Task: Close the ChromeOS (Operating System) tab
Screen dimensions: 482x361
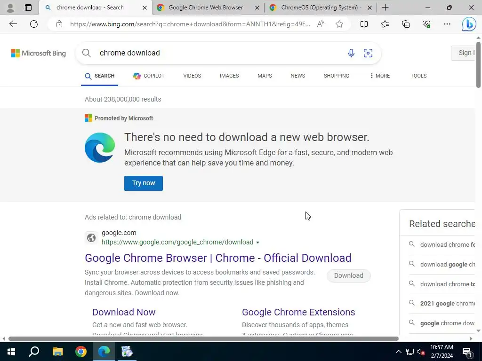Action: 370,8
